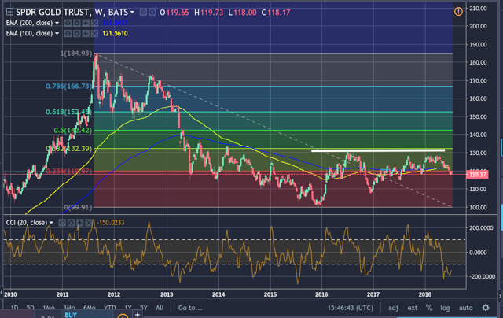Select the 0.618 Fibonacci level label

click(68, 112)
